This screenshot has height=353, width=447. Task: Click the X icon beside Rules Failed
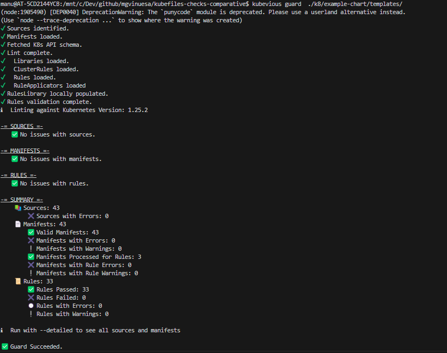tap(31, 298)
